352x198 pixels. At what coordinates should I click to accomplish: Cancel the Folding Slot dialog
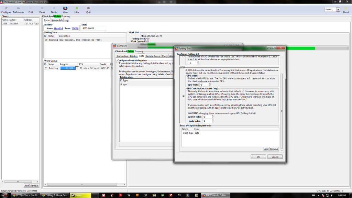click(275, 157)
